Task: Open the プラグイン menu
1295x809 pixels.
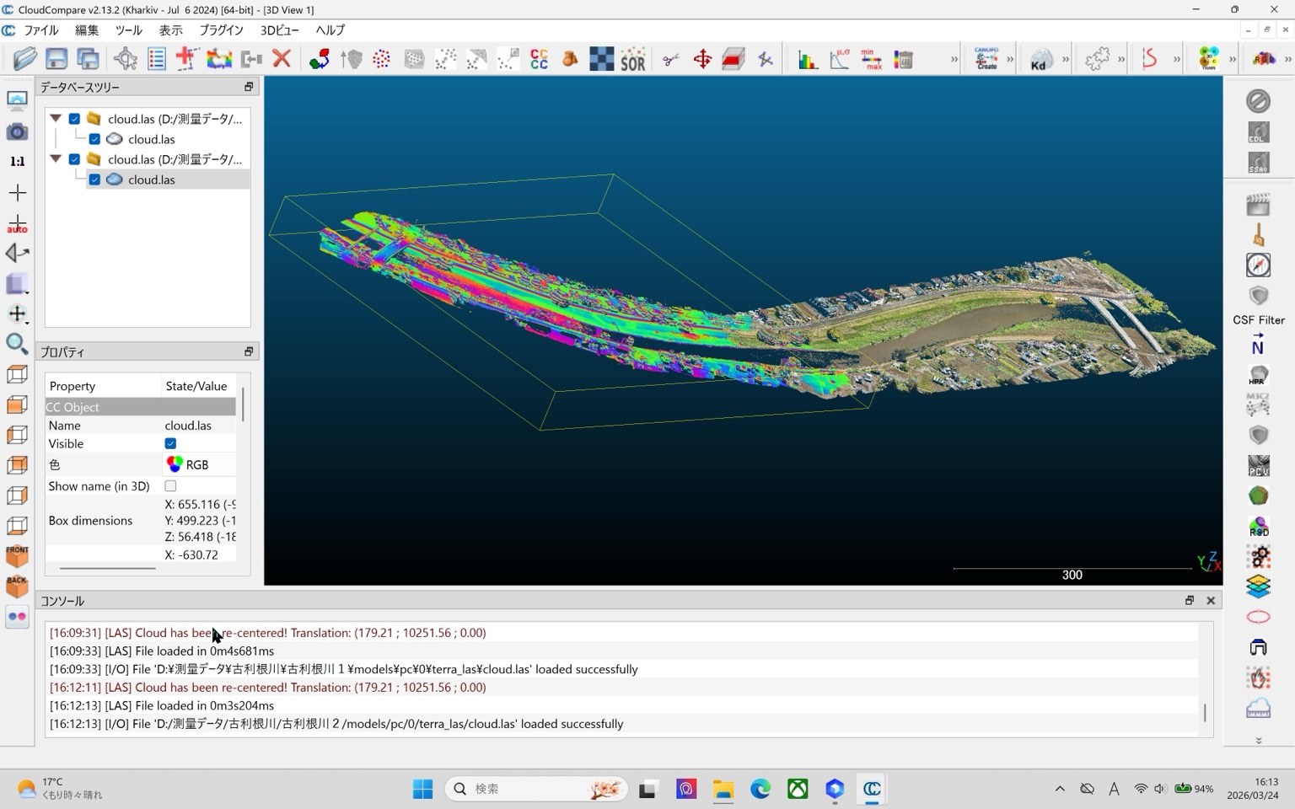Action: (x=221, y=29)
